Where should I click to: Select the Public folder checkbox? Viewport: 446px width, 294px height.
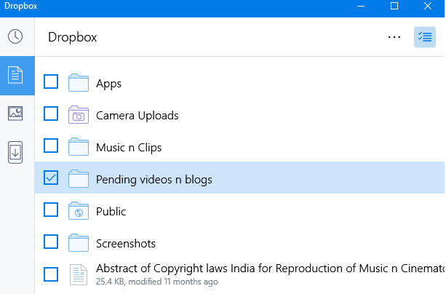click(51, 210)
